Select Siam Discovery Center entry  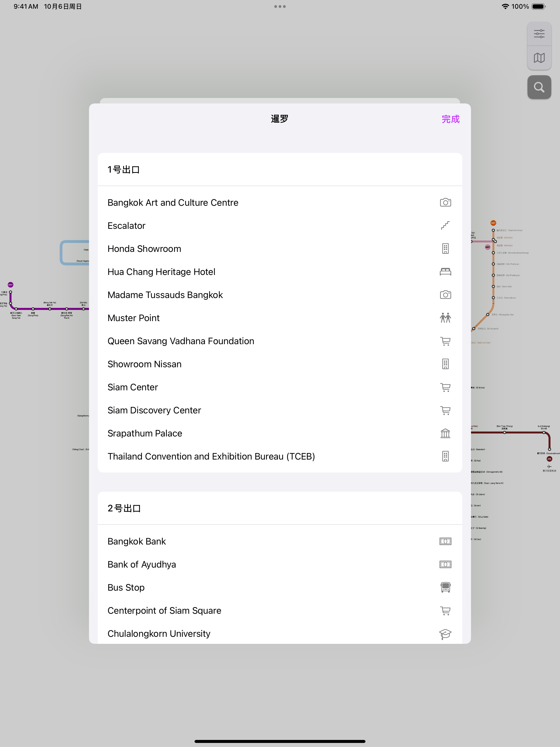click(280, 410)
